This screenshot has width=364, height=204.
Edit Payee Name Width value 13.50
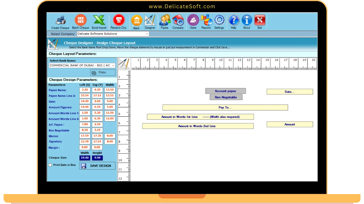tap(110, 90)
